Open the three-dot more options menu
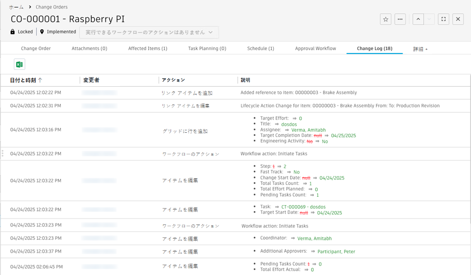The height and width of the screenshot is (275, 471). [400, 19]
